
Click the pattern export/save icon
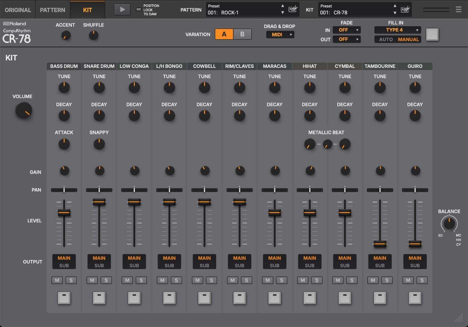tap(293, 9)
